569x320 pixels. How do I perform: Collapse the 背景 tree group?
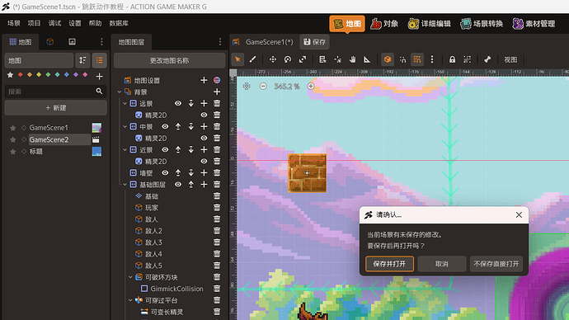120,92
